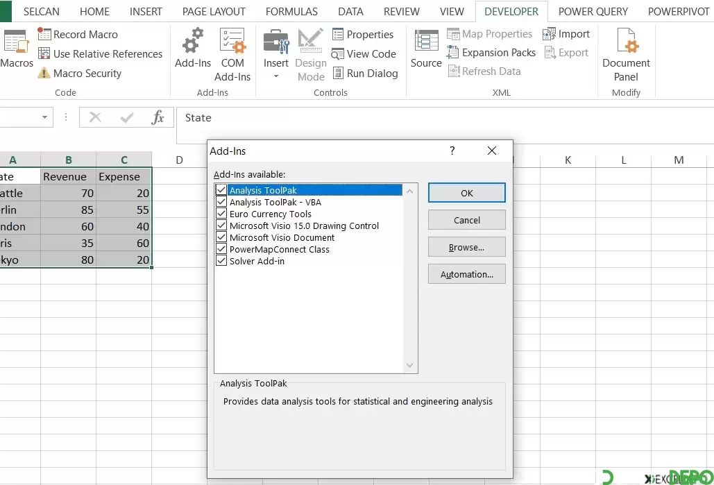Select the Solver Add-in list entry
This screenshot has height=485, width=714.
click(257, 261)
